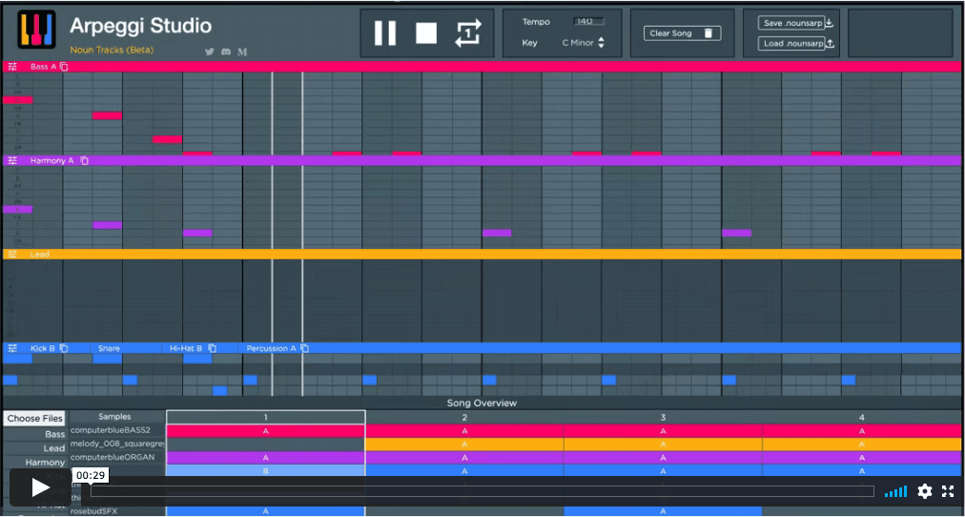This screenshot has height=517, width=965.
Task: Open Bass track mixer settings icon
Action: pos(12,67)
